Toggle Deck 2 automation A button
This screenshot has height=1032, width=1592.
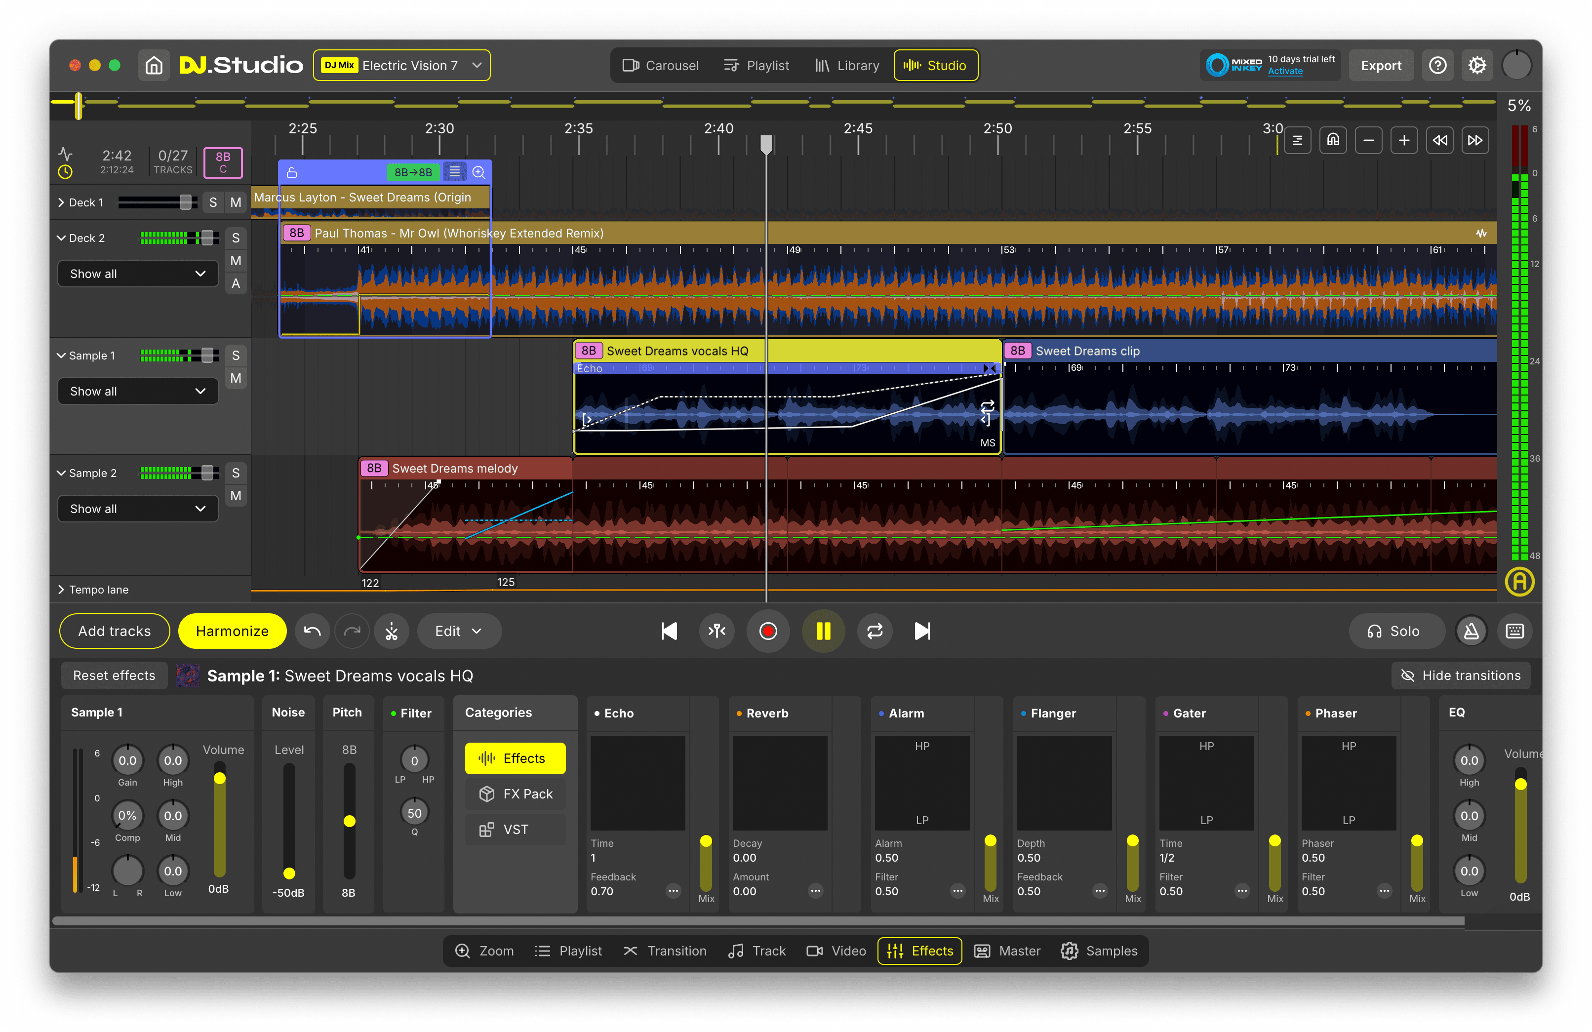click(x=236, y=283)
